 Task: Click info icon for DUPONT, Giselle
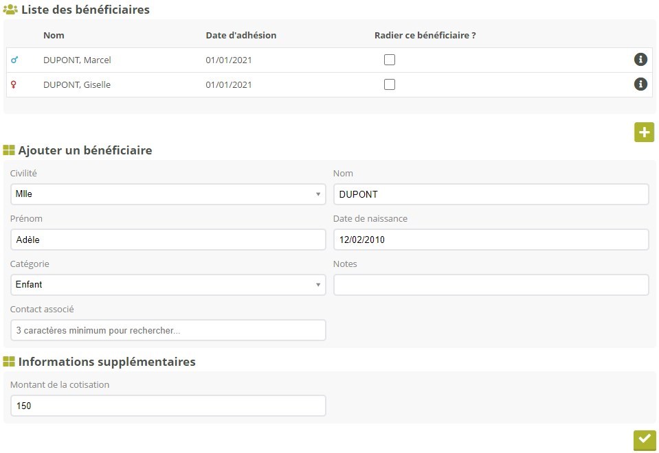640,84
